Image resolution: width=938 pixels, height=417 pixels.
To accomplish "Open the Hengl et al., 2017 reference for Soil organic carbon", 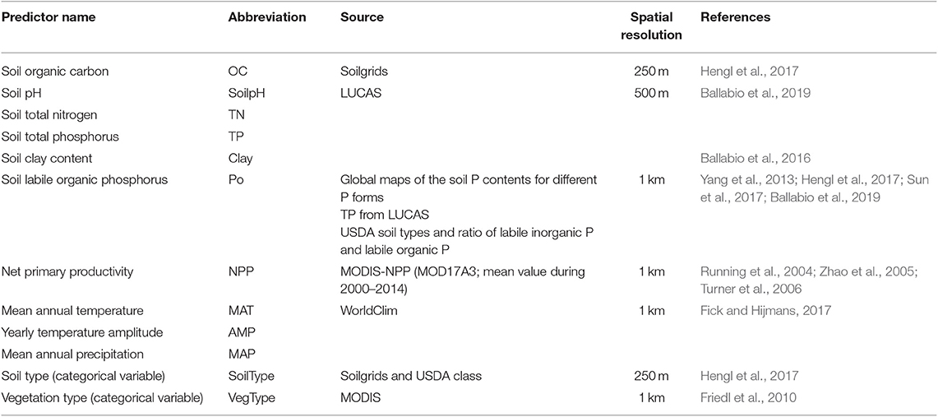I will coord(739,72).
